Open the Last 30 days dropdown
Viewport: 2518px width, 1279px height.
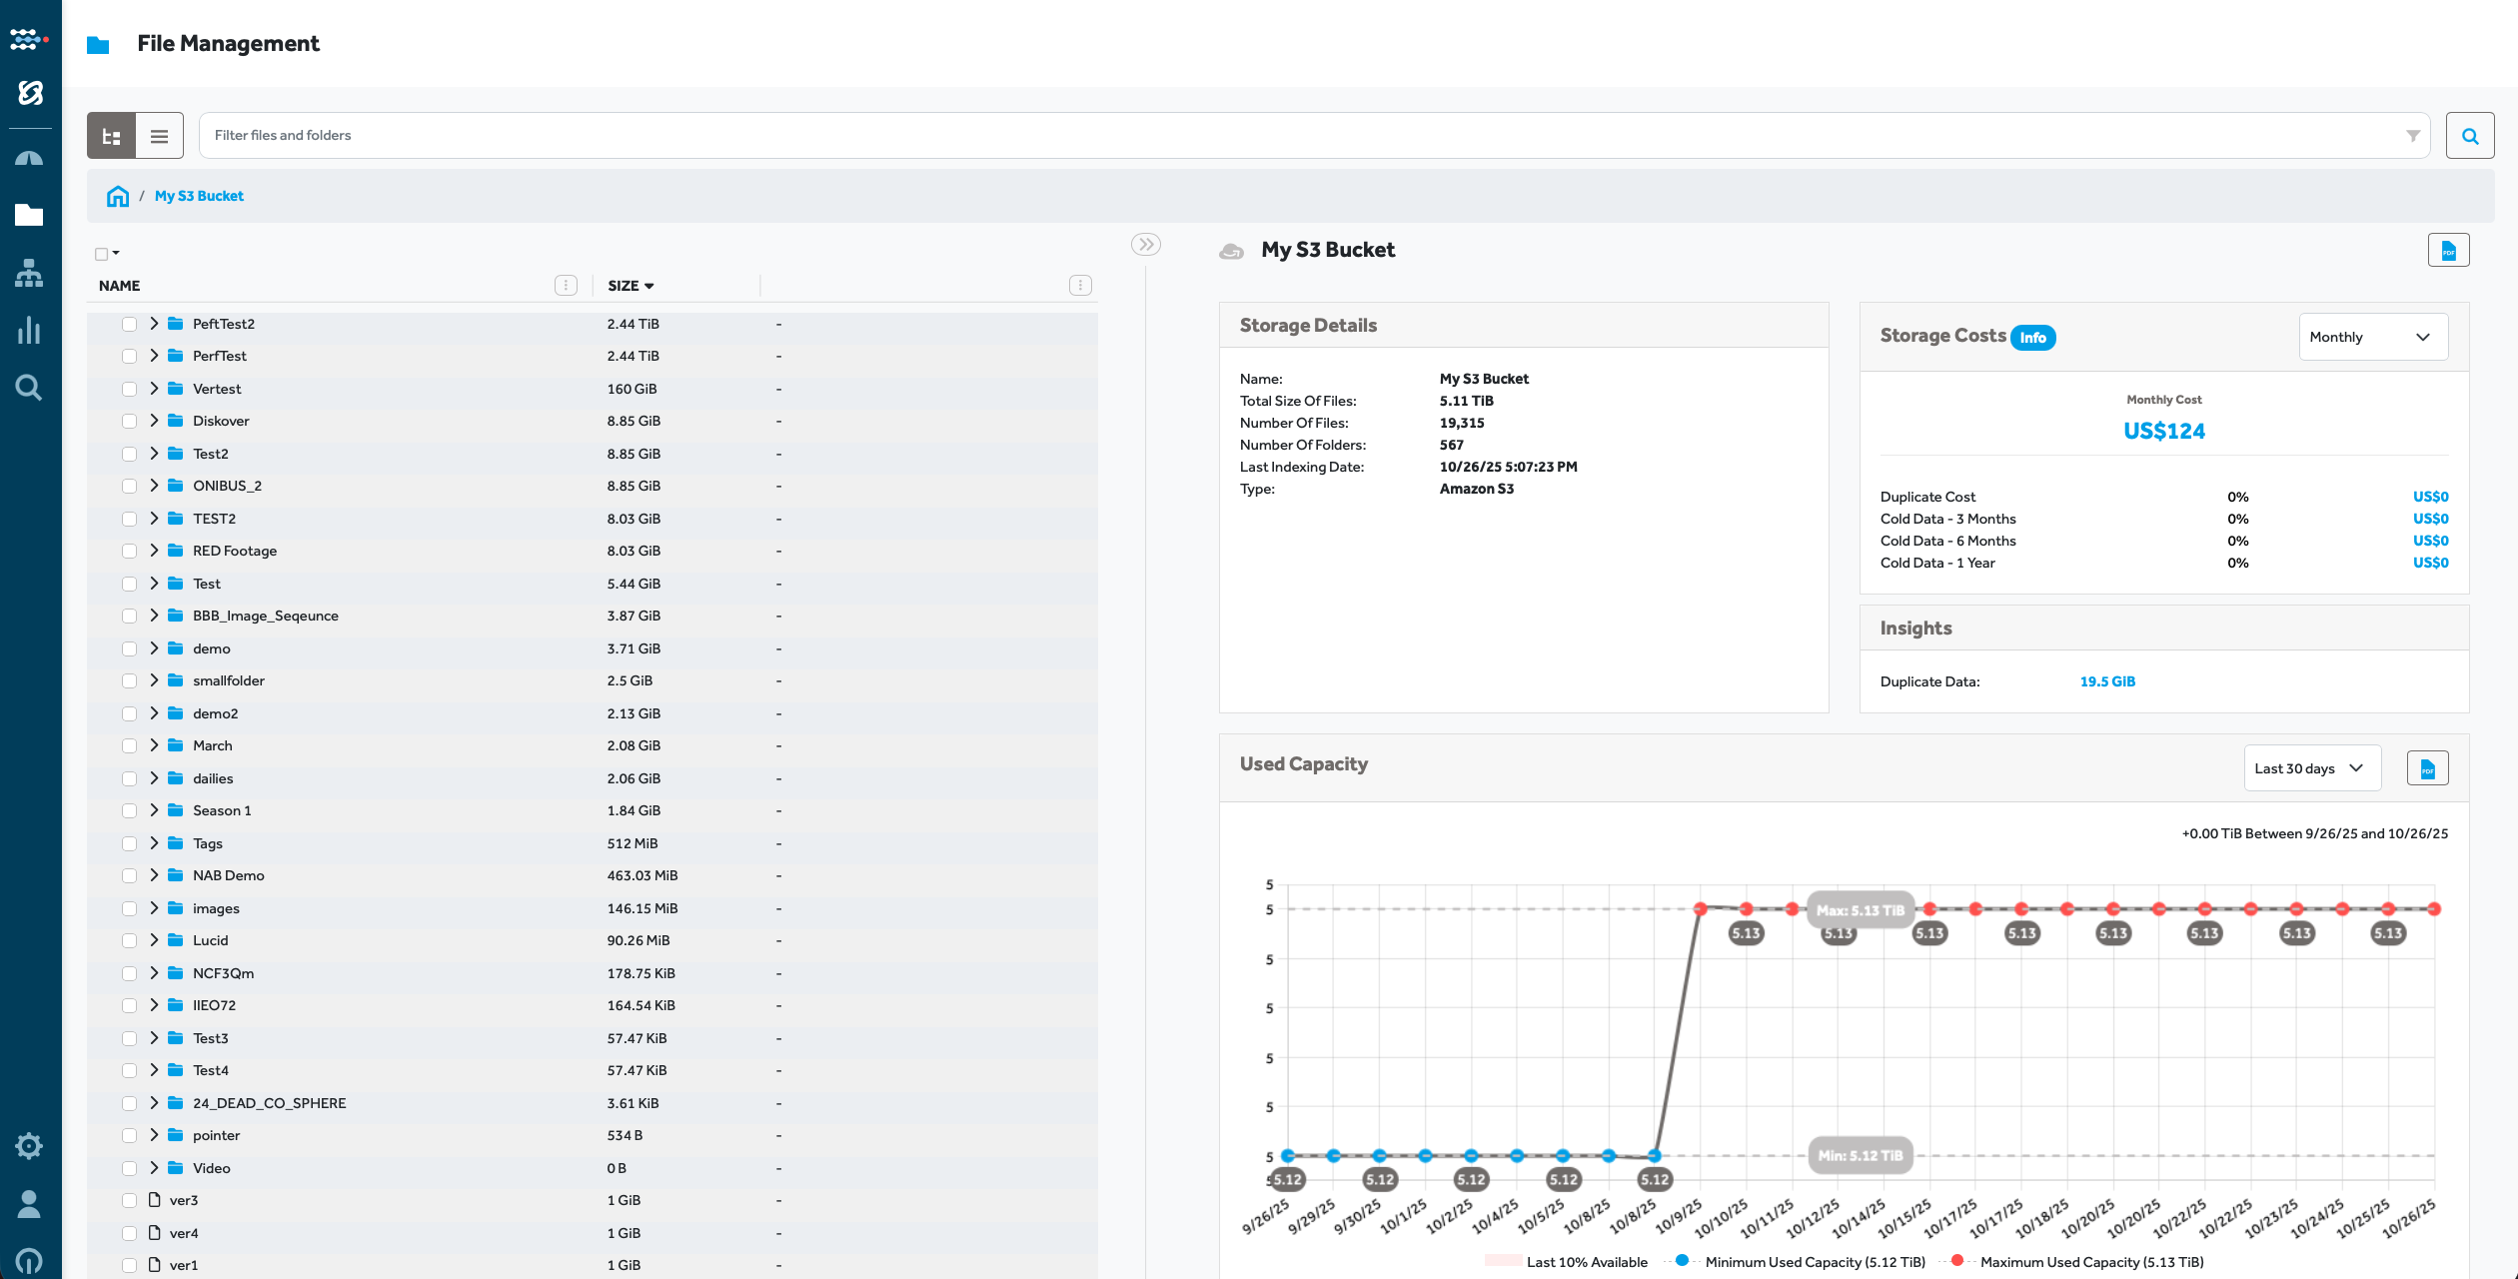tap(2311, 768)
